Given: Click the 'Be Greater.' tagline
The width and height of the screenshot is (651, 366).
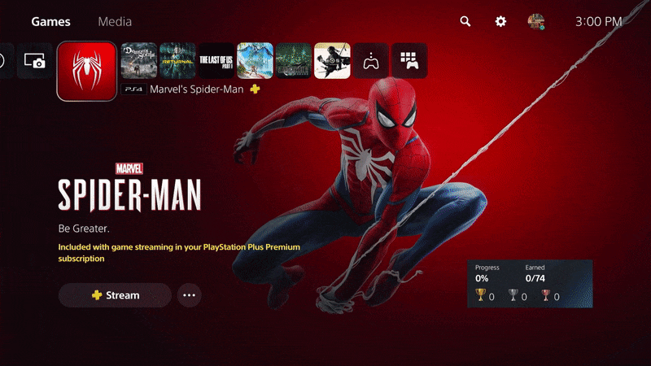Looking at the screenshot, I should 84,229.
